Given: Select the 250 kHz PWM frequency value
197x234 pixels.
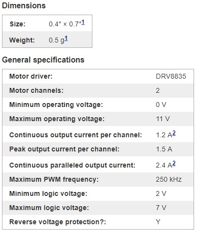Looking at the screenshot, I should coord(169,179).
